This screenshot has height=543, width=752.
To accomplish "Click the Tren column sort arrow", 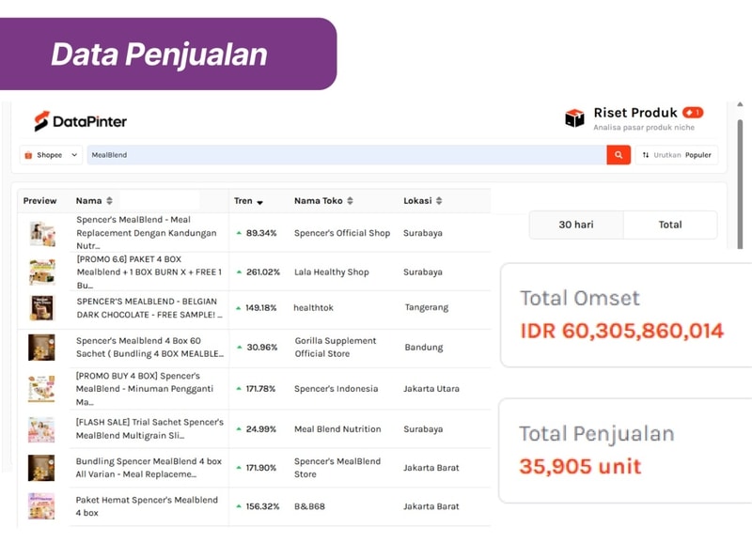I will tap(260, 202).
